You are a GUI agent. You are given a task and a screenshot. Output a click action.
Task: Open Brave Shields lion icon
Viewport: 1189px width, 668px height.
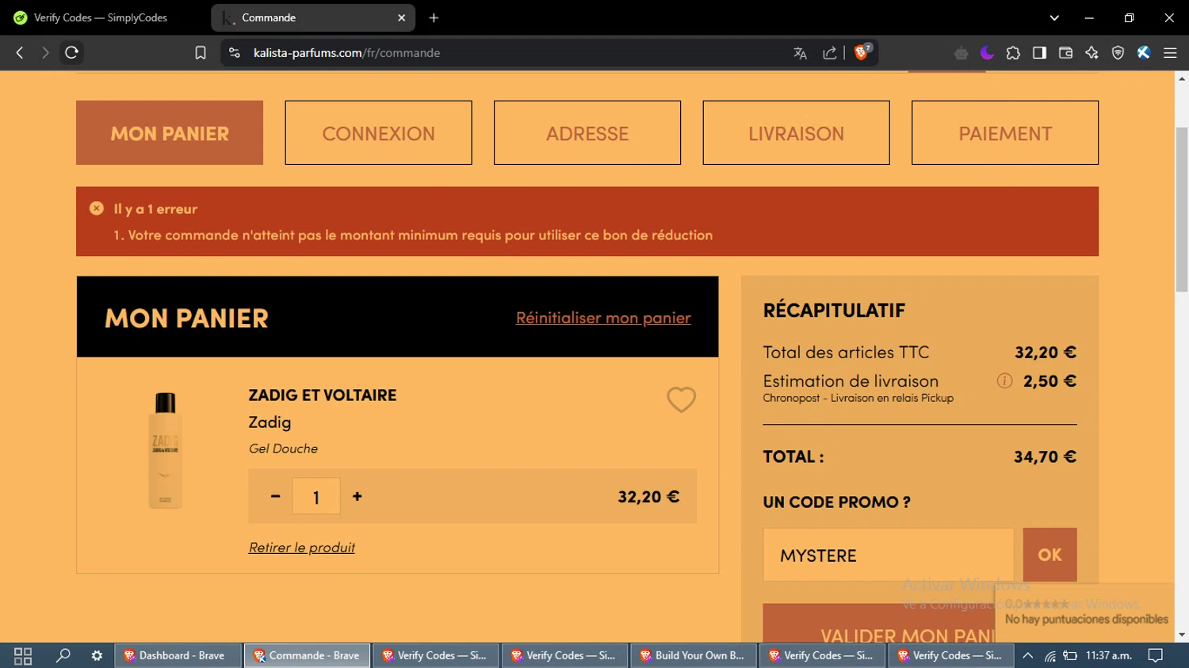[x=862, y=52]
